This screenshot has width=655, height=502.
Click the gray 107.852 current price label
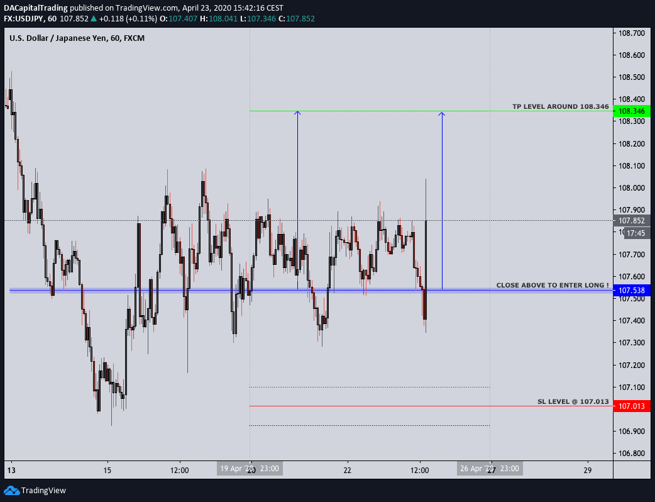pyautogui.click(x=632, y=221)
